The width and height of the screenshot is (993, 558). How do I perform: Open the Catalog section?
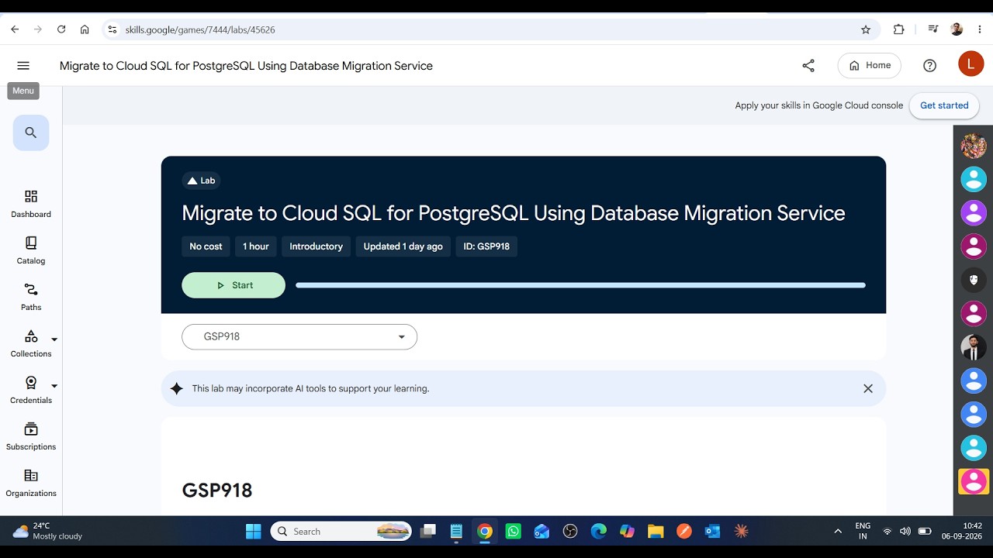[x=31, y=250]
